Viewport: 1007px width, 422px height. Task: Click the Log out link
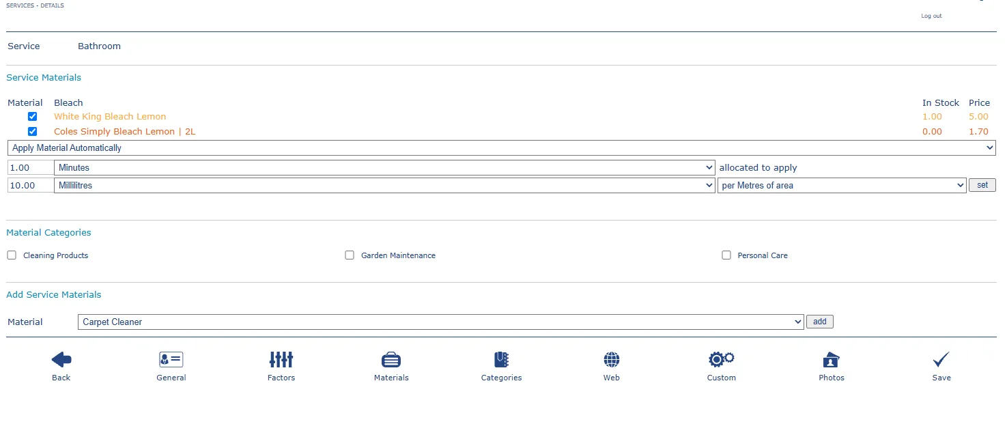(x=931, y=16)
